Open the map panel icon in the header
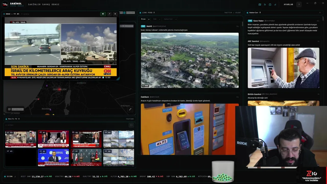Viewport: 327px width, 184px height. click(x=260, y=4)
